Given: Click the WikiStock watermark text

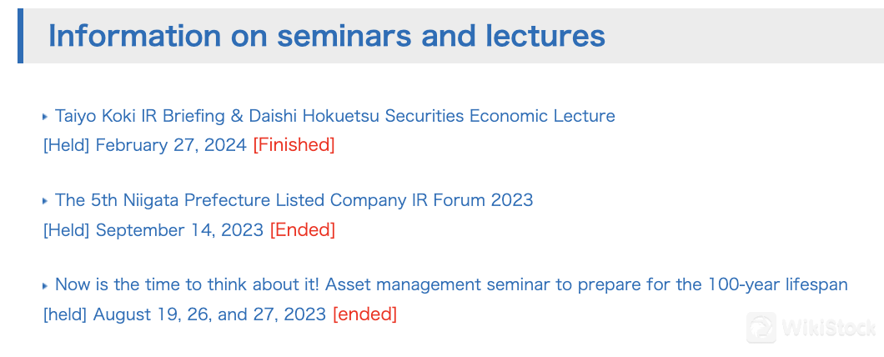Looking at the screenshot, I should tap(828, 329).
